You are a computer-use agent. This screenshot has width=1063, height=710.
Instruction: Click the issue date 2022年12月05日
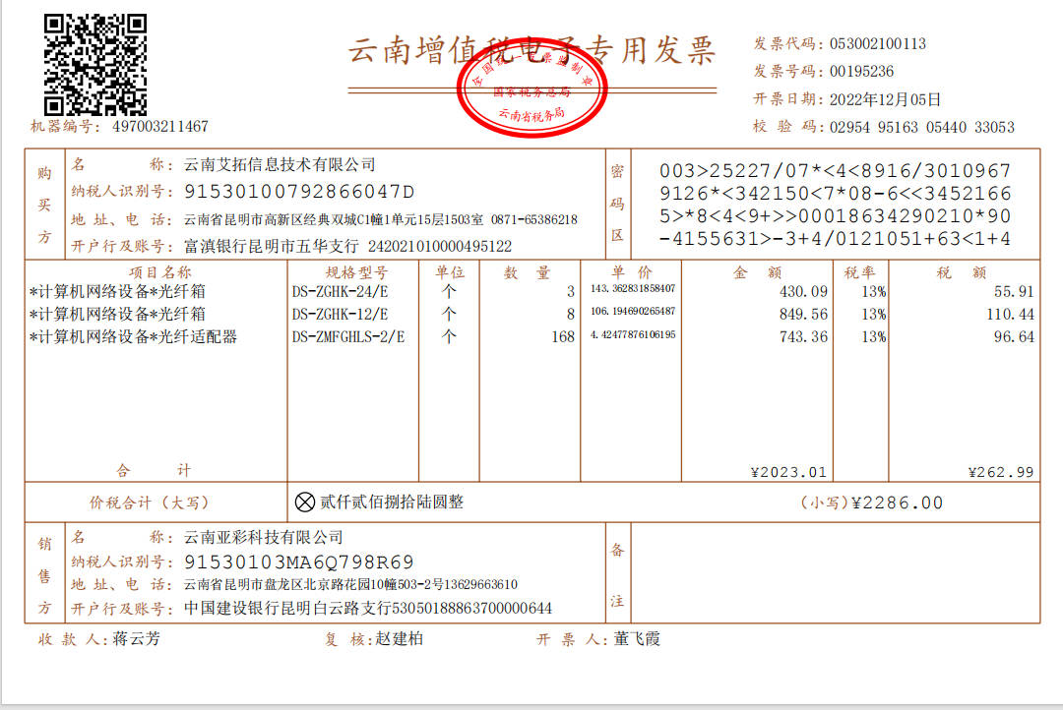tap(885, 99)
